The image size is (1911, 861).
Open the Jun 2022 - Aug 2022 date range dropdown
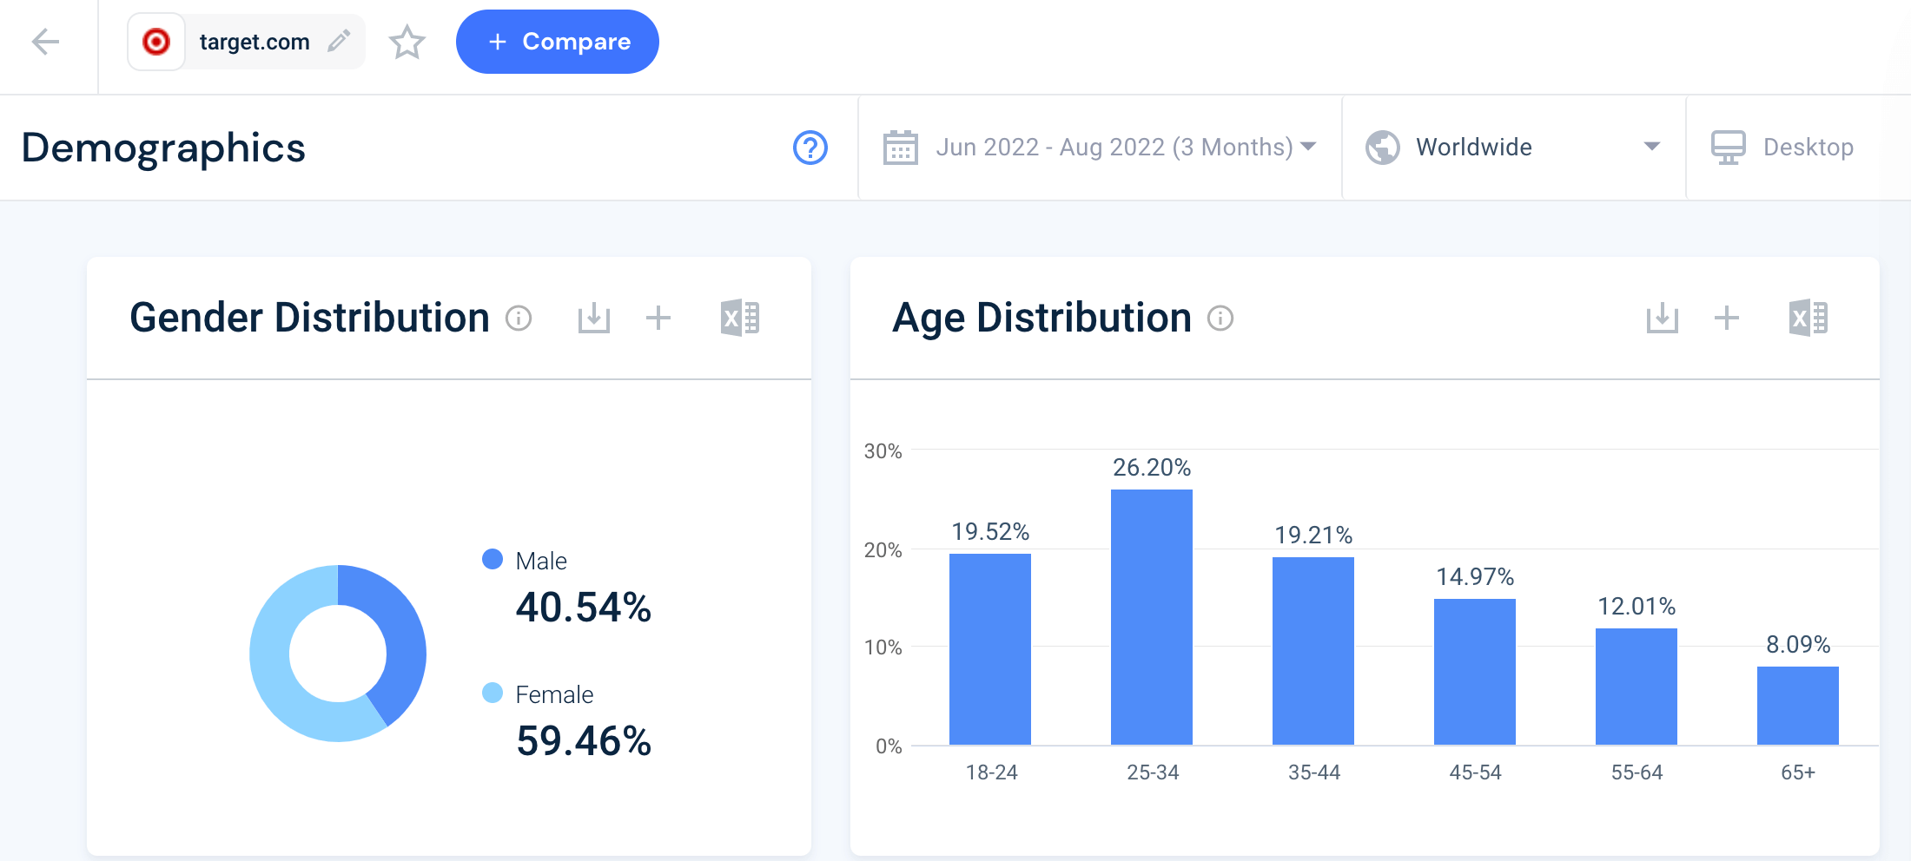[1100, 148]
